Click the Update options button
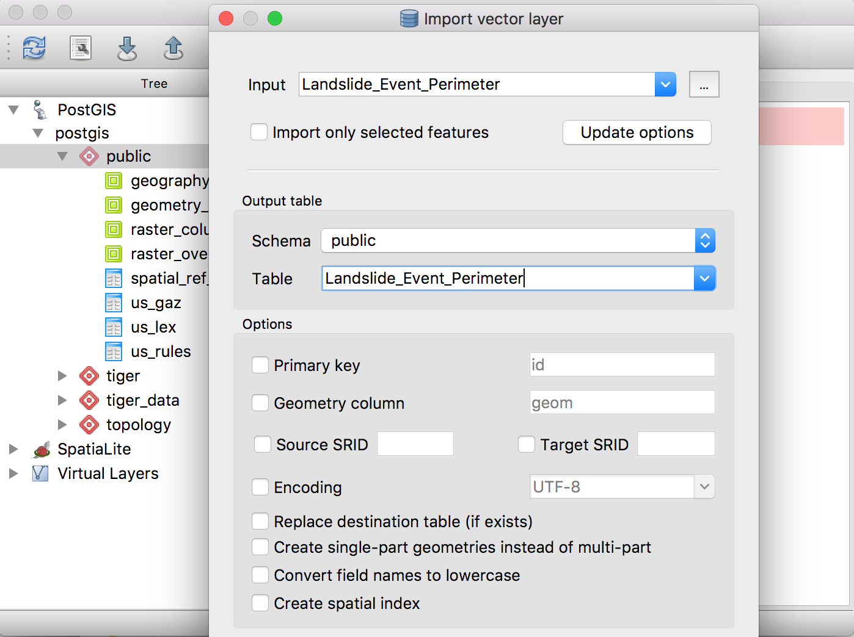854x637 pixels. (637, 132)
